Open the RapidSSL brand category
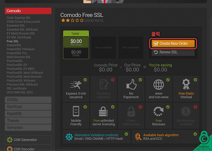 [28, 114]
